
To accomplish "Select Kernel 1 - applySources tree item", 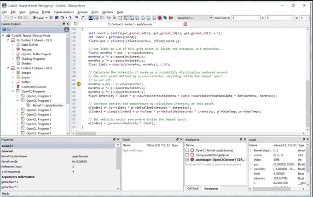I will (x=47, y=105).
